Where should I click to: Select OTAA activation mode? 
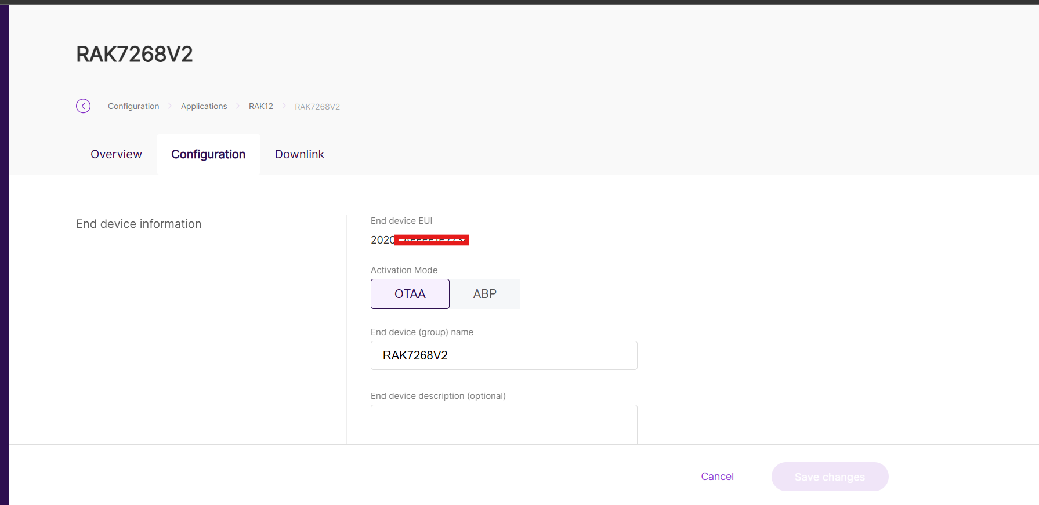pos(410,294)
